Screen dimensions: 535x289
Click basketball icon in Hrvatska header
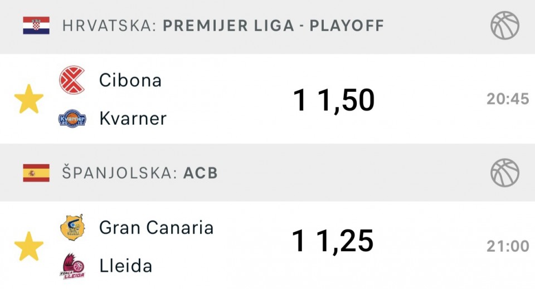click(505, 26)
